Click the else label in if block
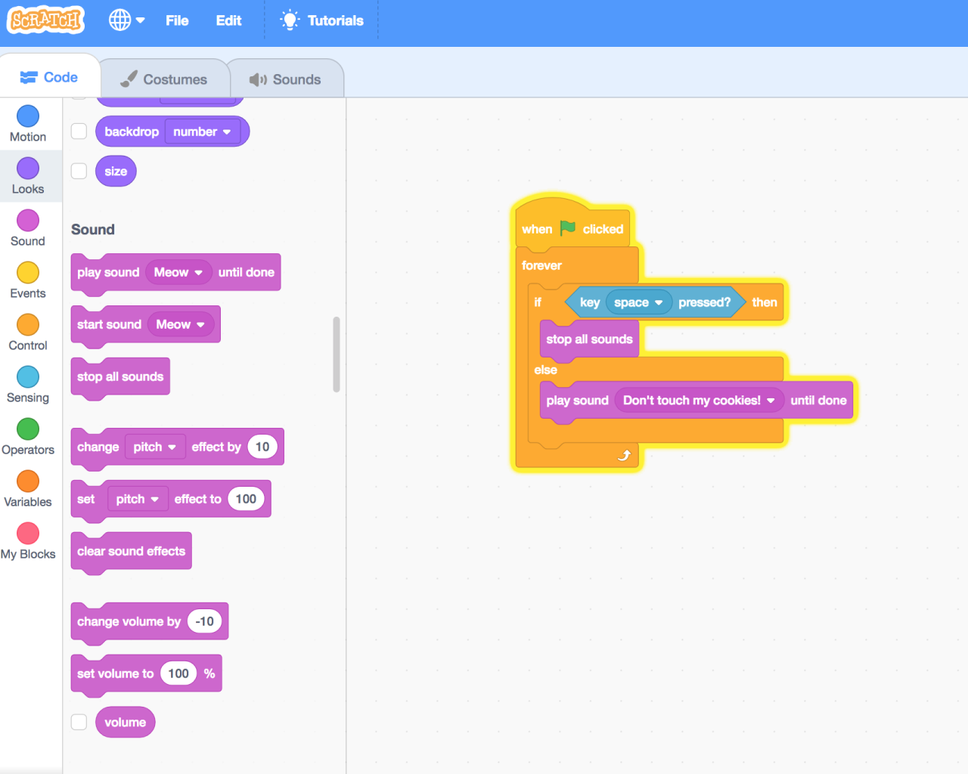Image resolution: width=968 pixels, height=774 pixels. pyautogui.click(x=545, y=370)
